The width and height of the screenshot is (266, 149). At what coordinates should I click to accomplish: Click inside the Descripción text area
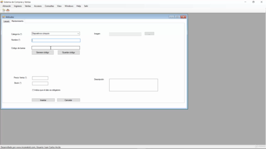pos(133,85)
